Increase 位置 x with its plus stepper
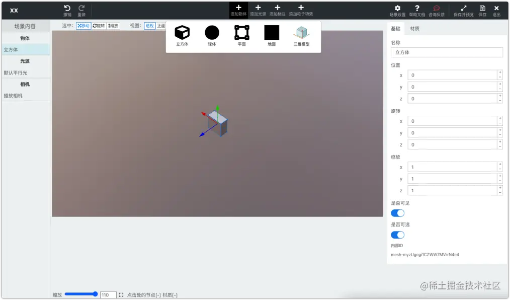This screenshot has height=300, width=510. point(500,72)
